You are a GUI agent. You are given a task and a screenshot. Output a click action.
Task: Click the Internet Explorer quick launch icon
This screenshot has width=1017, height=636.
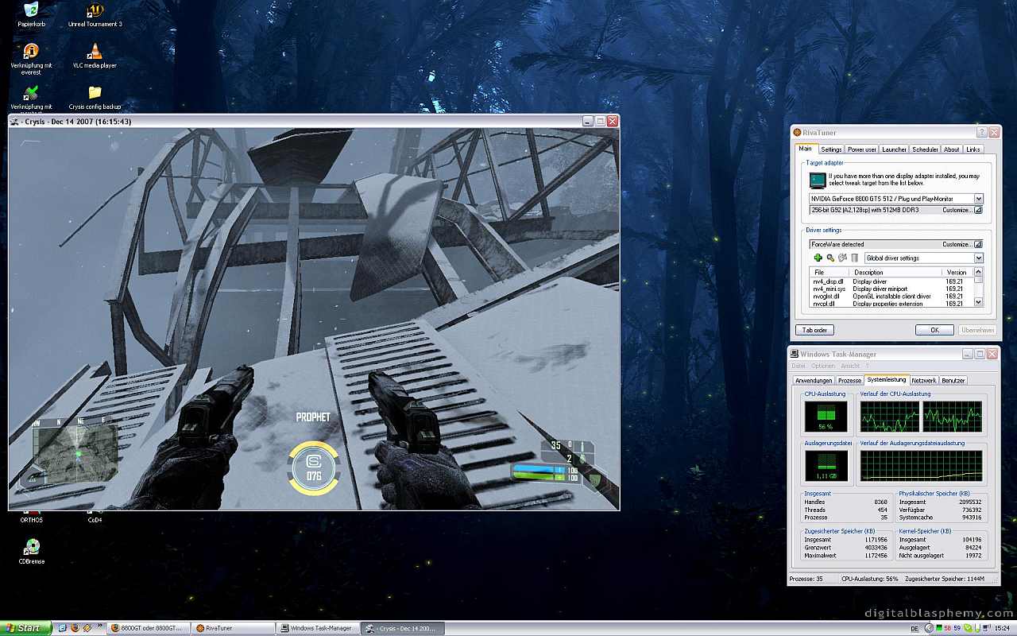(62, 628)
